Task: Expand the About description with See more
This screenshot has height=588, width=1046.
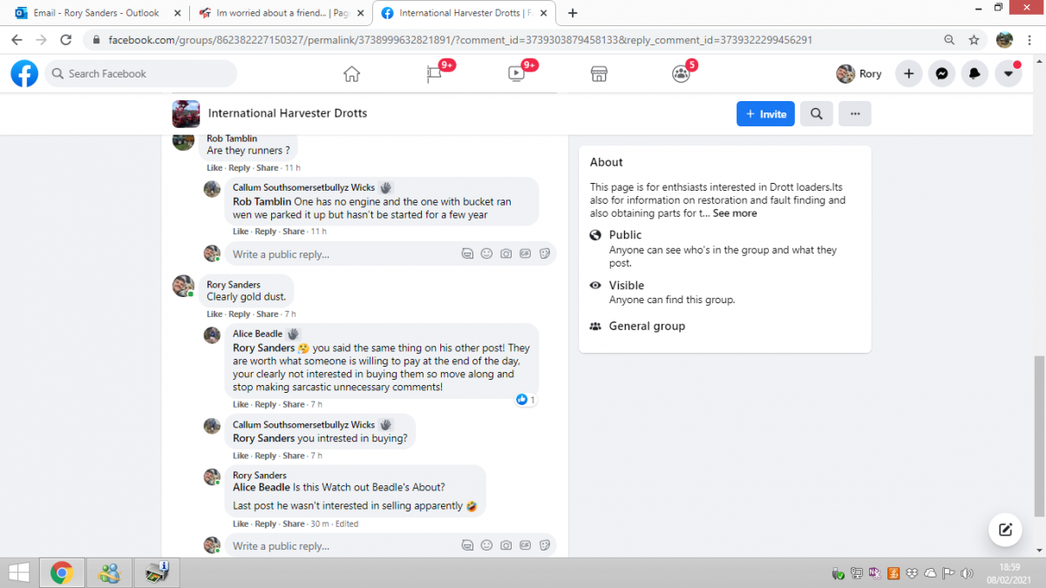Action: [735, 213]
